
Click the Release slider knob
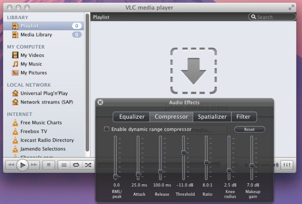coord(161,171)
